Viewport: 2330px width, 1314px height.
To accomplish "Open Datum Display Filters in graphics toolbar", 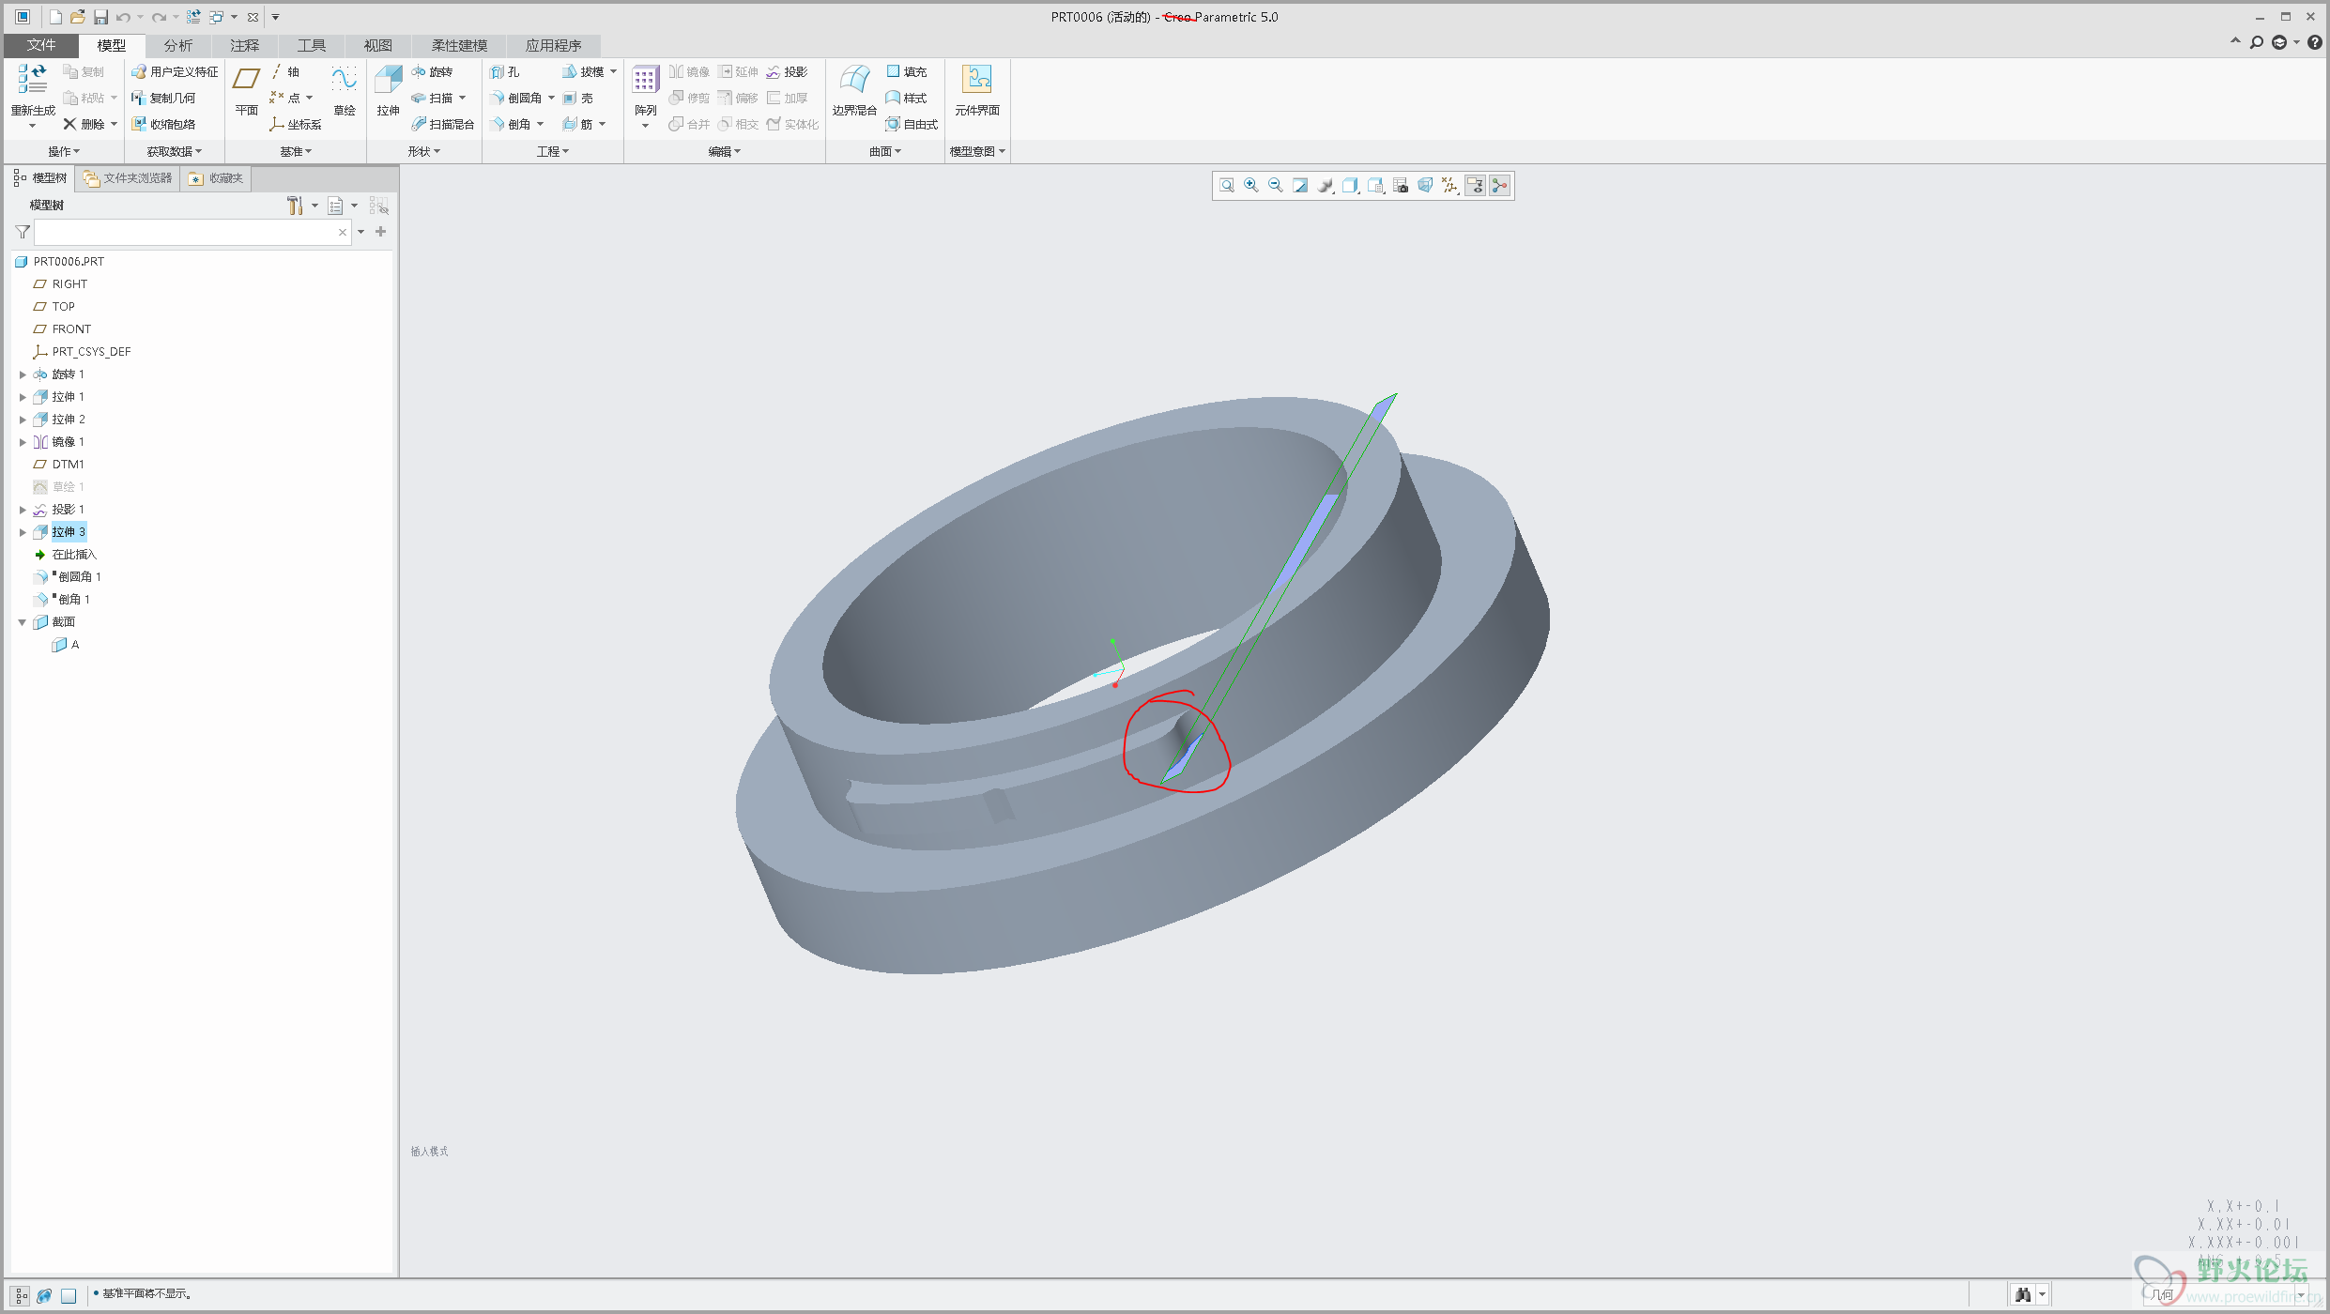I will coord(1449,186).
